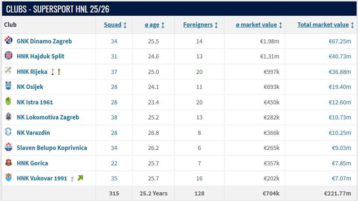Click the HNK Rijeka club crest

click(8, 71)
